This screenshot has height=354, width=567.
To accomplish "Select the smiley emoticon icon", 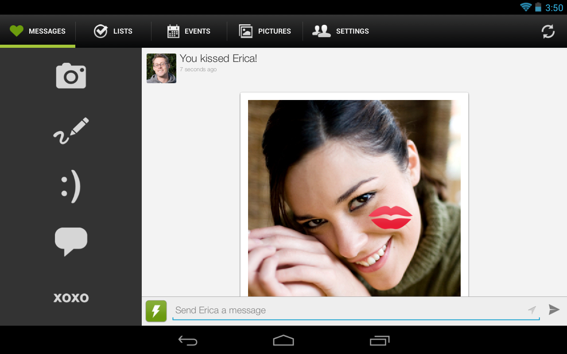I will pos(71,186).
